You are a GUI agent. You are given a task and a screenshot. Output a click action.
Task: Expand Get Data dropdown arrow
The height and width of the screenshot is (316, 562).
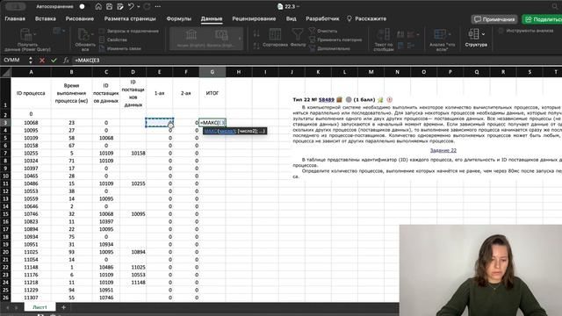pyautogui.click(x=35, y=35)
